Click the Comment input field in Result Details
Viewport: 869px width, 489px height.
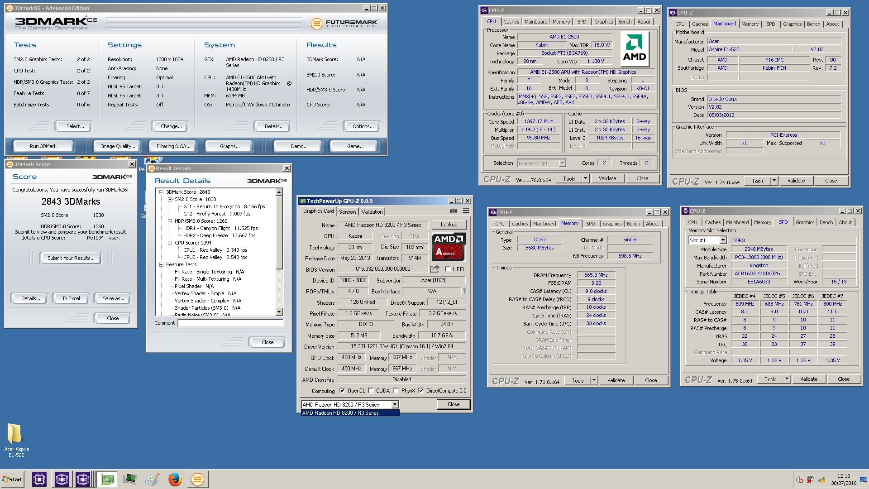coord(230,323)
